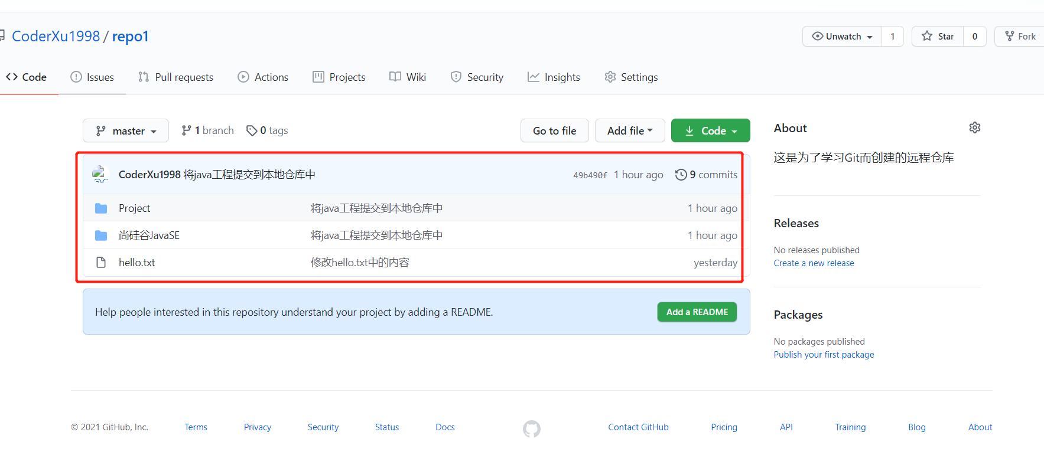Click the yesterday timestamp in hello.txt row

point(715,263)
